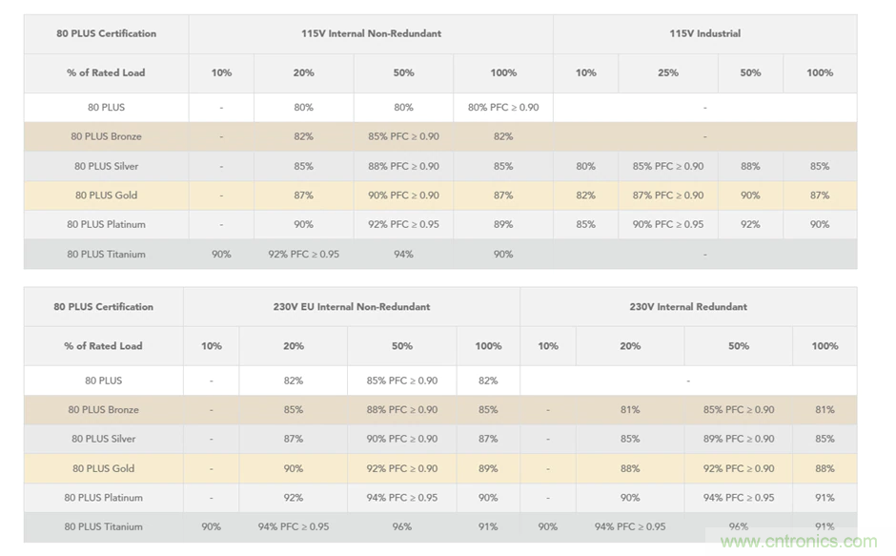
Task: Click 80 PLUS Bronze label in the top table
Action: click(x=106, y=136)
